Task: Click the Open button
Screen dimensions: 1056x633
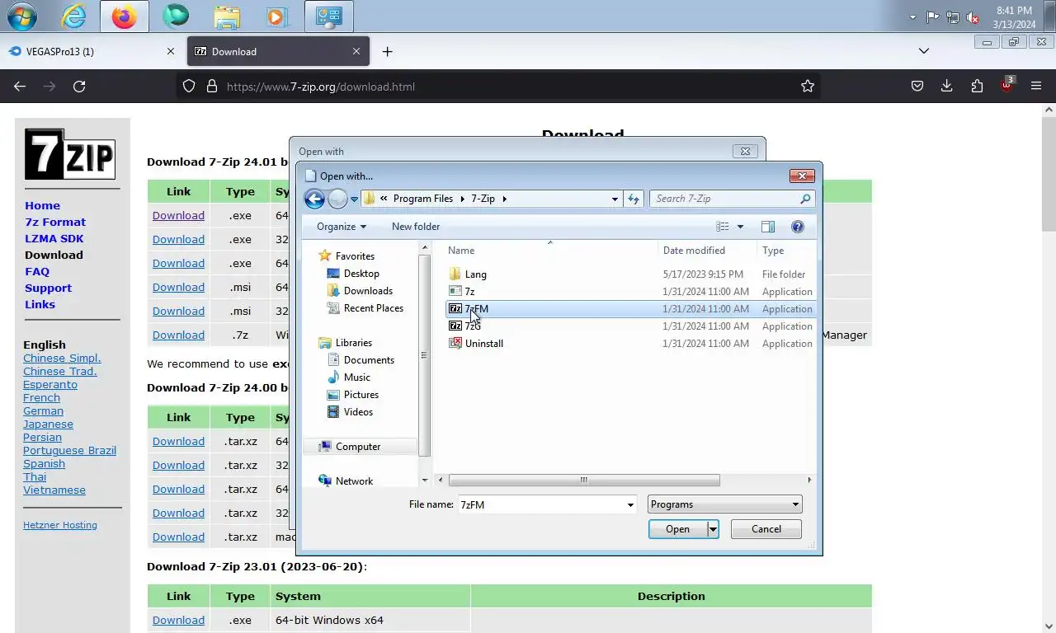Action: 677,529
